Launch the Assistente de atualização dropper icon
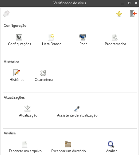 click(77, 109)
